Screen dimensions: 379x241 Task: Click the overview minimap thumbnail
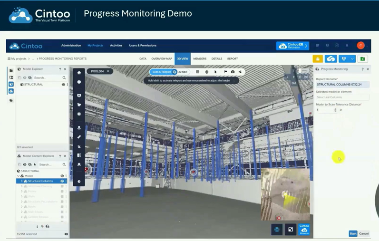[285, 194]
